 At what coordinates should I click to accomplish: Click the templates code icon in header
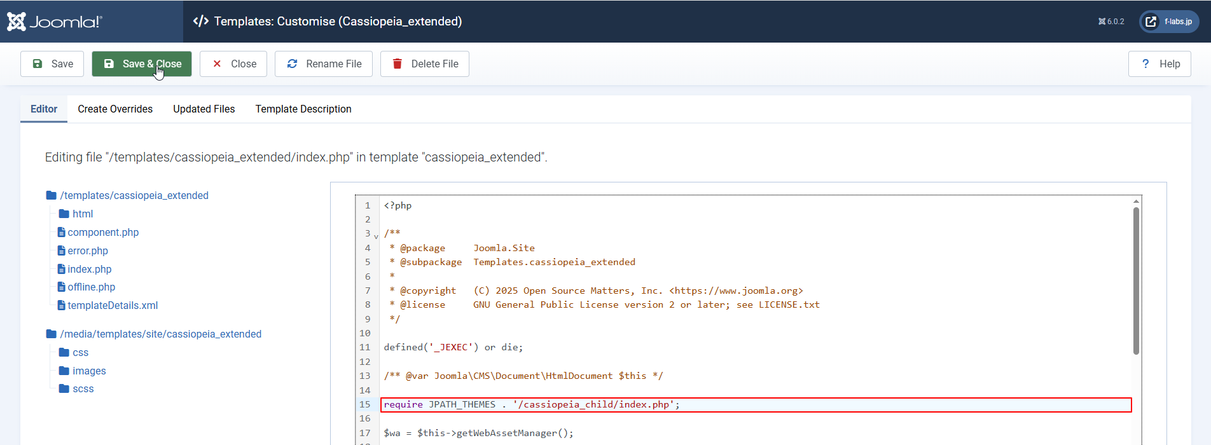201,21
